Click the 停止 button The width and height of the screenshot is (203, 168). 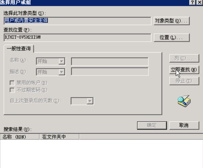click(184, 81)
